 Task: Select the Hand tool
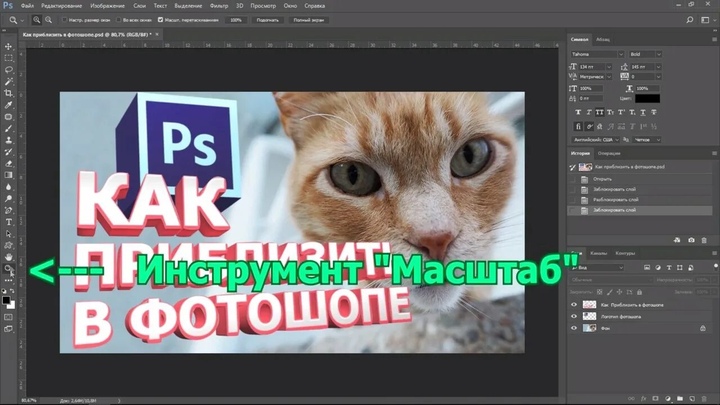[x=8, y=257]
